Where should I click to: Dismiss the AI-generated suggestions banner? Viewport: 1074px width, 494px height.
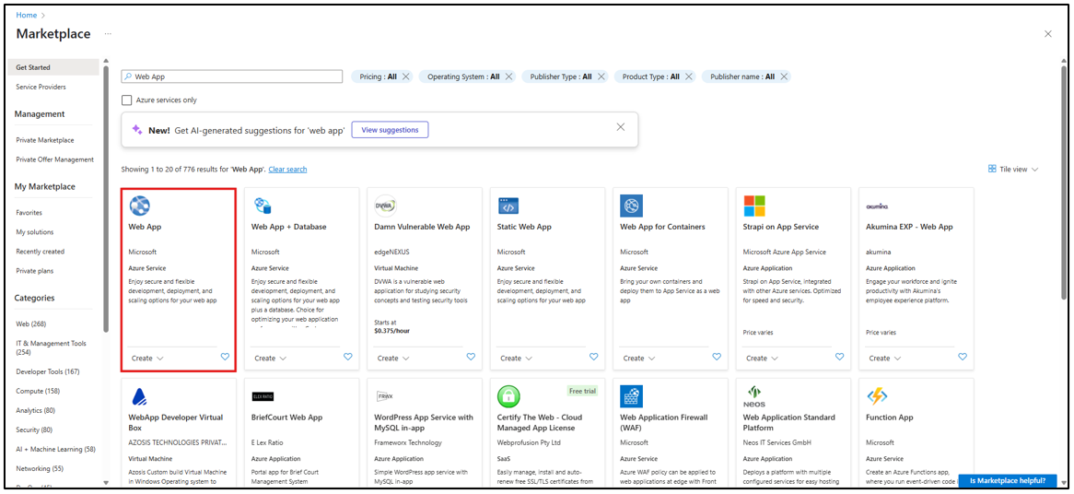621,127
